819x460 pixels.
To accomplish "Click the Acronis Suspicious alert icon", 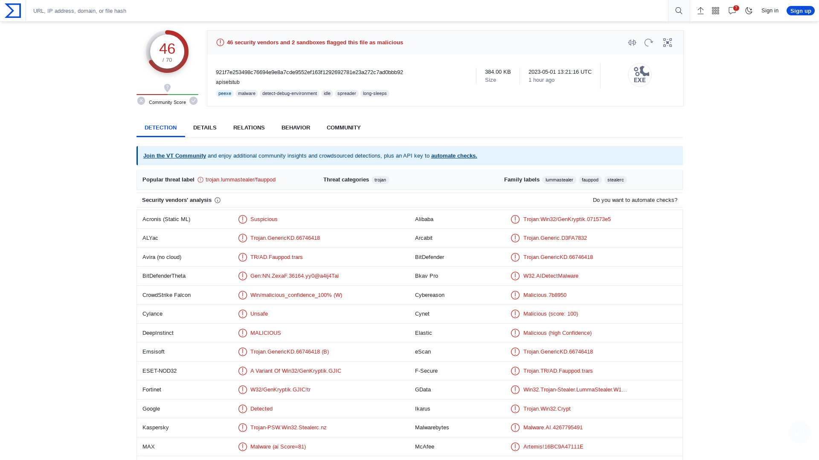I will pyautogui.click(x=243, y=219).
